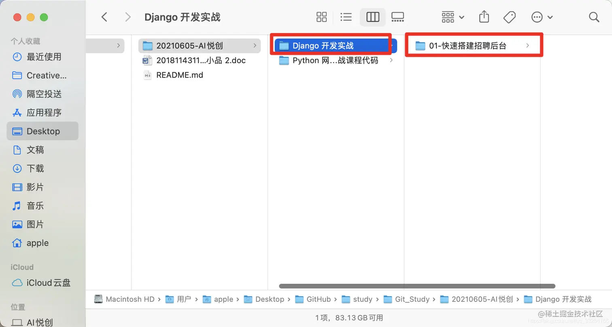The width and height of the screenshot is (612, 327).
Task: Select the README.md file
Action: [200, 75]
